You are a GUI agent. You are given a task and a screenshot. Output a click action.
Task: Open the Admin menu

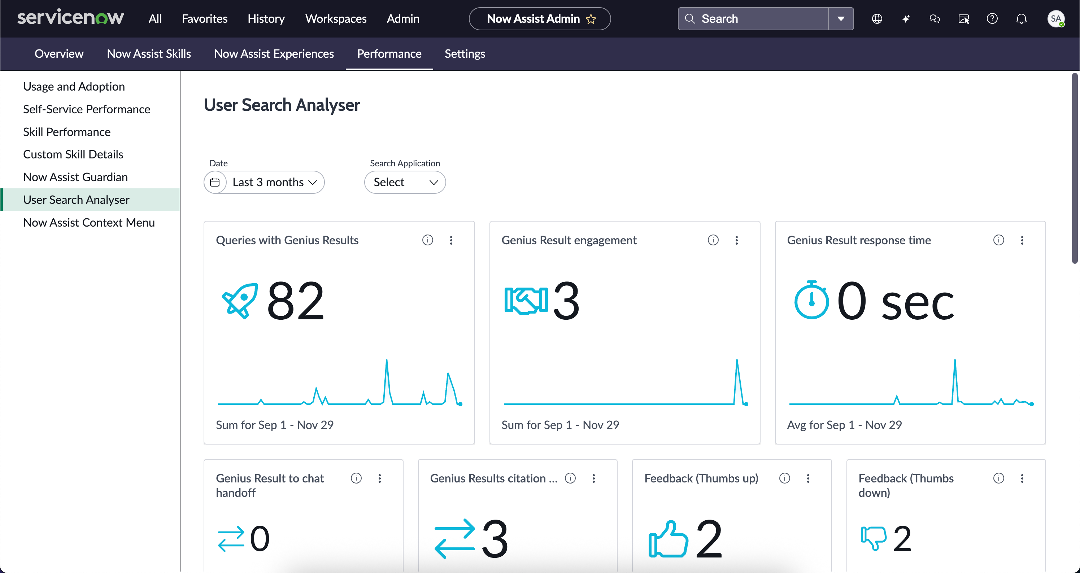403,19
